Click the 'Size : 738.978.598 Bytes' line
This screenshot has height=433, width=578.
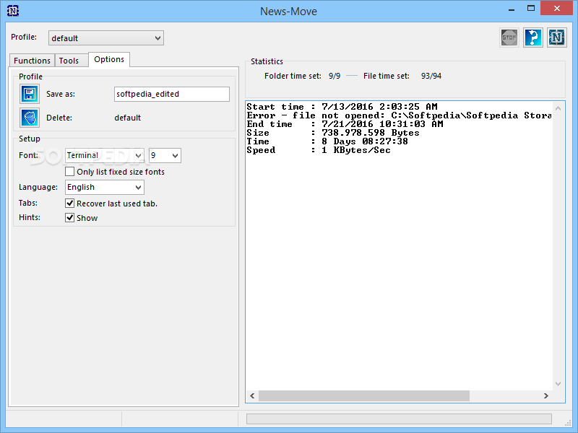point(333,133)
